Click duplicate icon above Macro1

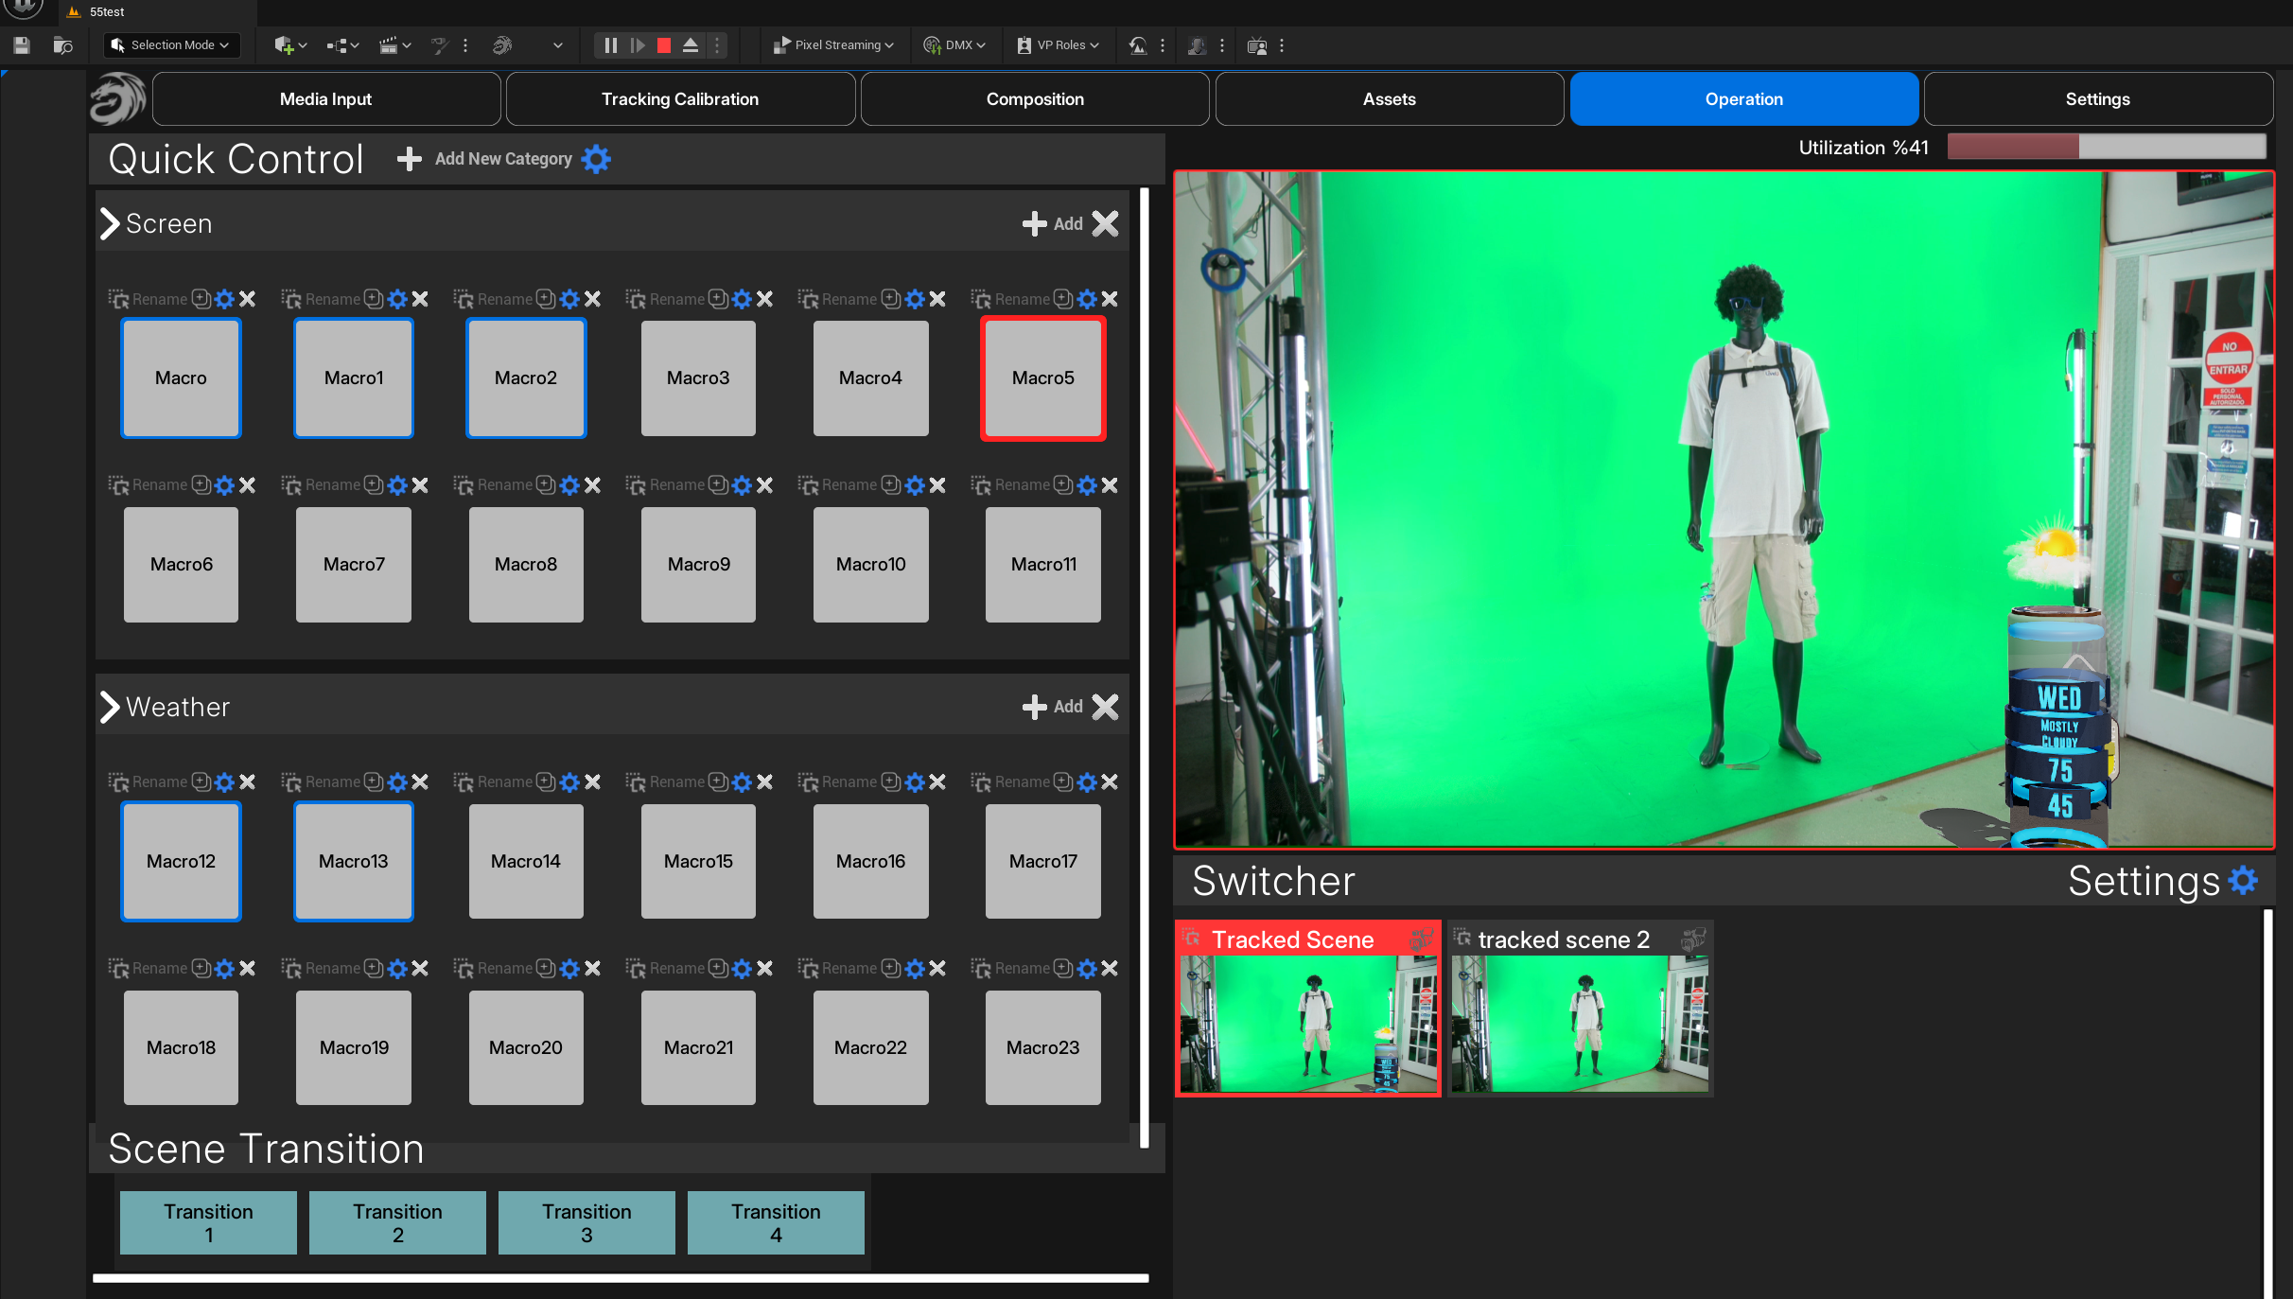tap(375, 299)
